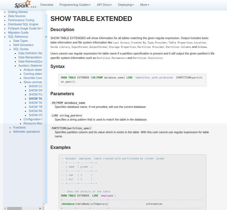The width and height of the screenshot is (227, 210).
Task: Select Data Types in sidebar tree
Action: [x=20, y=41]
